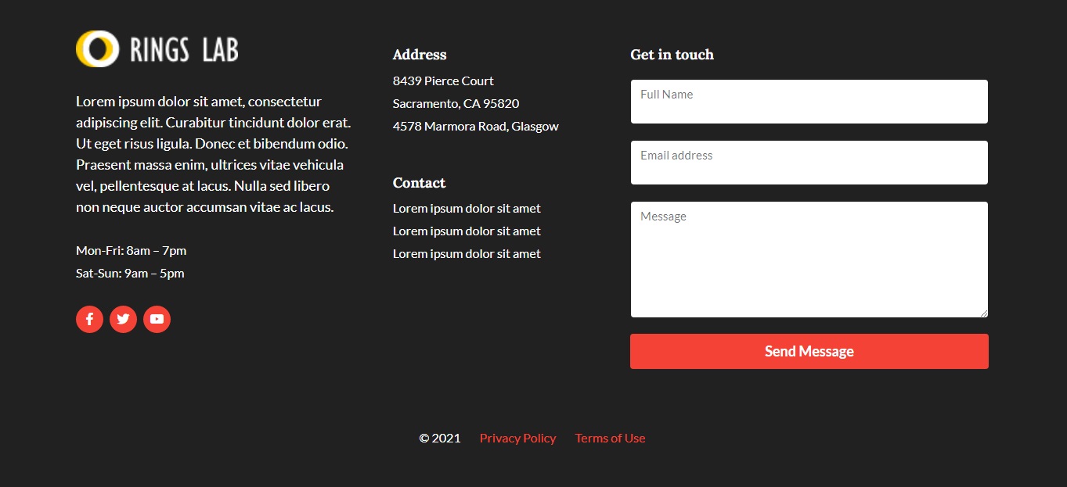Image resolution: width=1067 pixels, height=487 pixels.
Task: Click the 8439 Pierce Court address line
Action: tap(443, 81)
